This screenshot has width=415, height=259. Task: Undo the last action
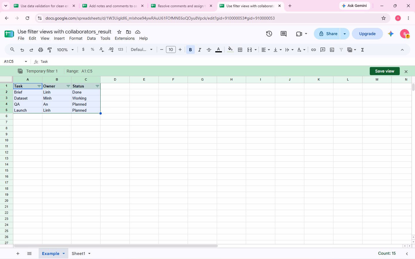[x=22, y=50]
